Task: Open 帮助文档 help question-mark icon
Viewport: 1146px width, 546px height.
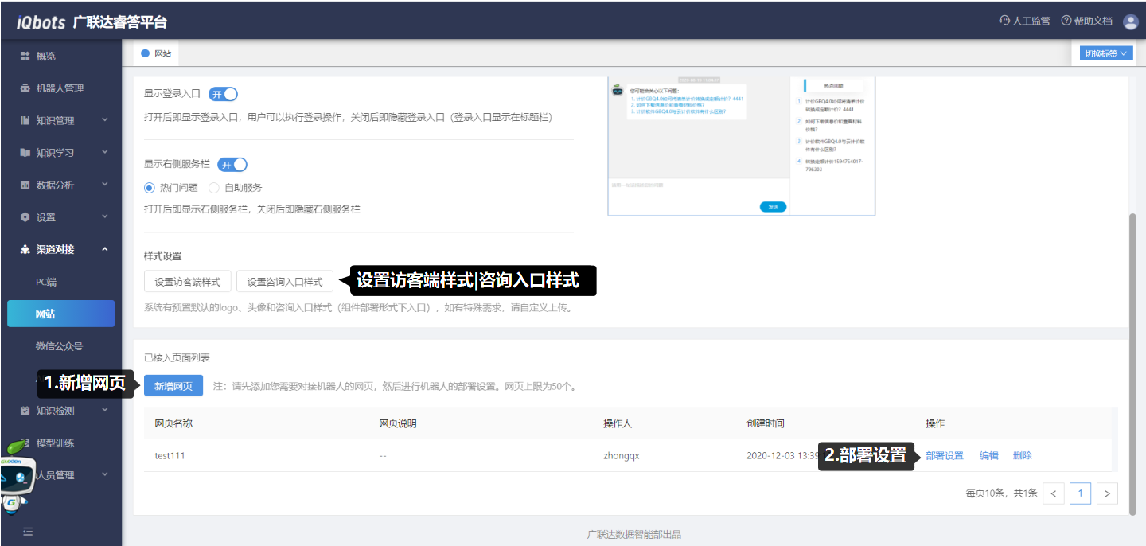Action: coord(1066,21)
